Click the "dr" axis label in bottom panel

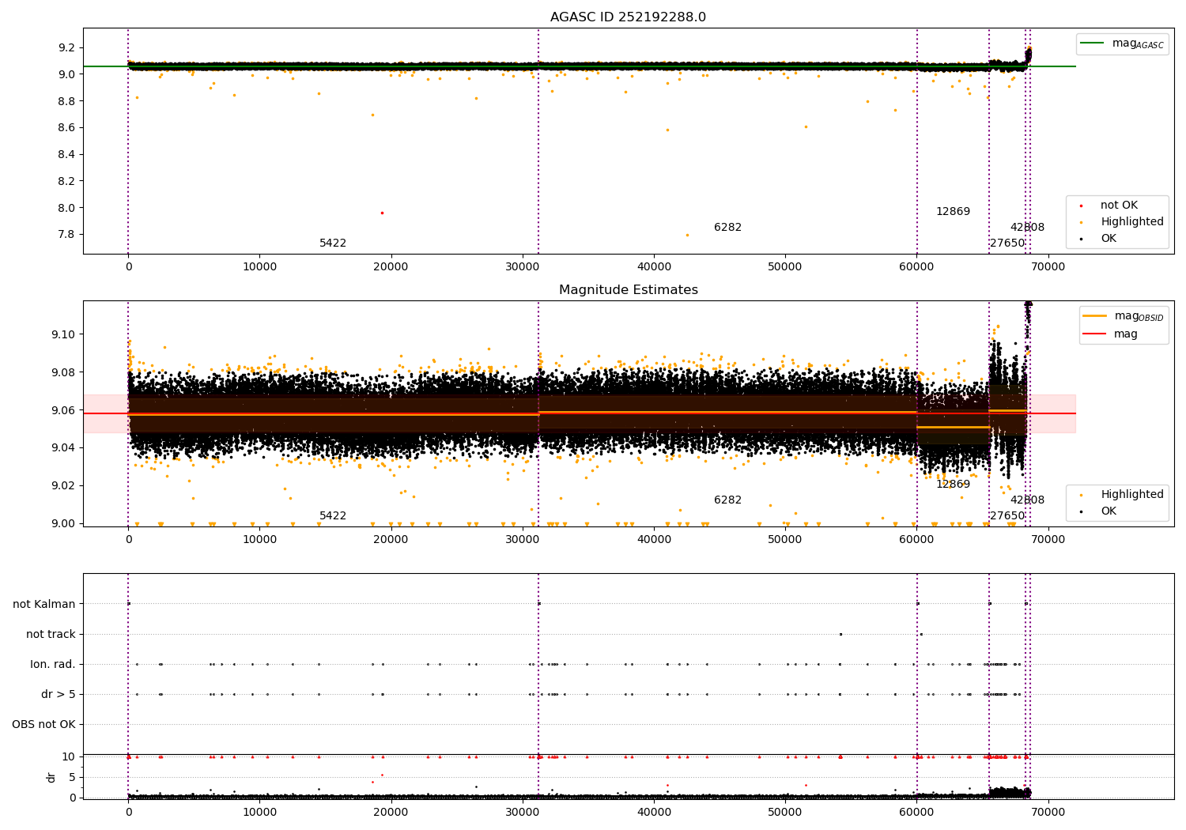pos(51,777)
